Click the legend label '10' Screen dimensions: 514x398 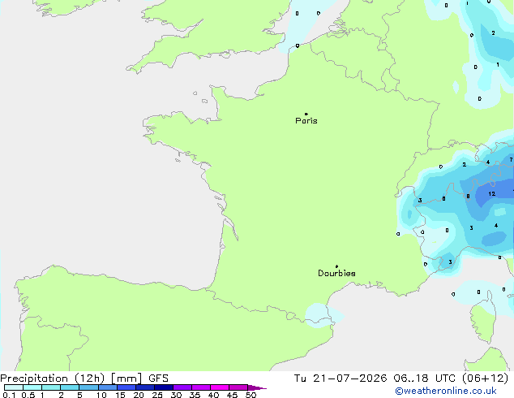pos(101,395)
